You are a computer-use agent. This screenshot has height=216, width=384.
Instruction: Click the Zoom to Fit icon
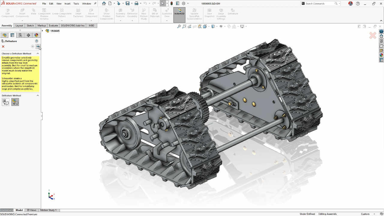[179, 26]
